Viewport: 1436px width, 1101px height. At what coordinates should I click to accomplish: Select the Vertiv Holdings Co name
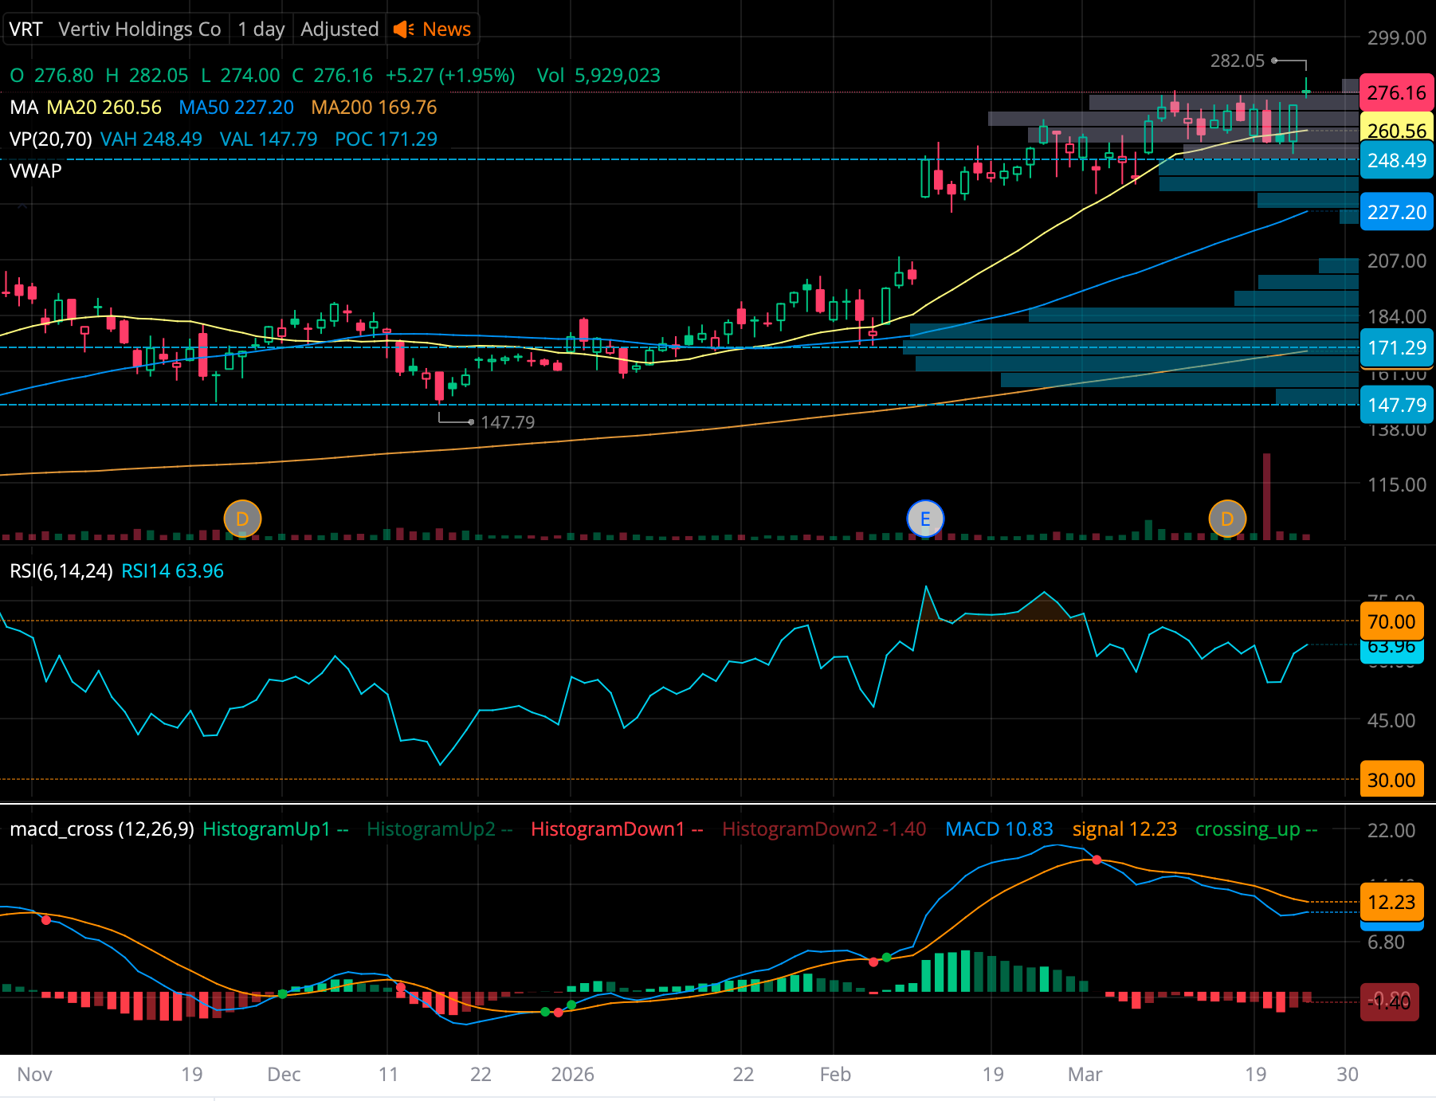[139, 29]
